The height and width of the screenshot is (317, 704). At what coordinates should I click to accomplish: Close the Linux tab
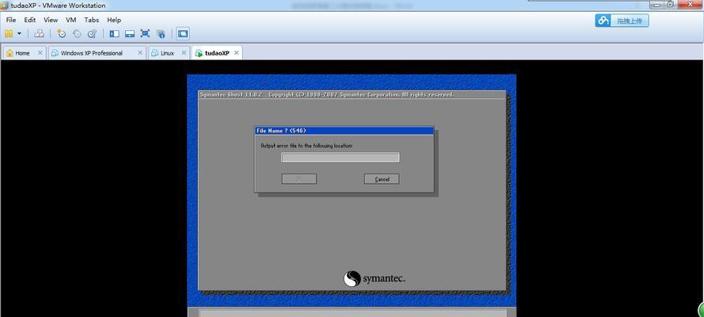pos(184,53)
